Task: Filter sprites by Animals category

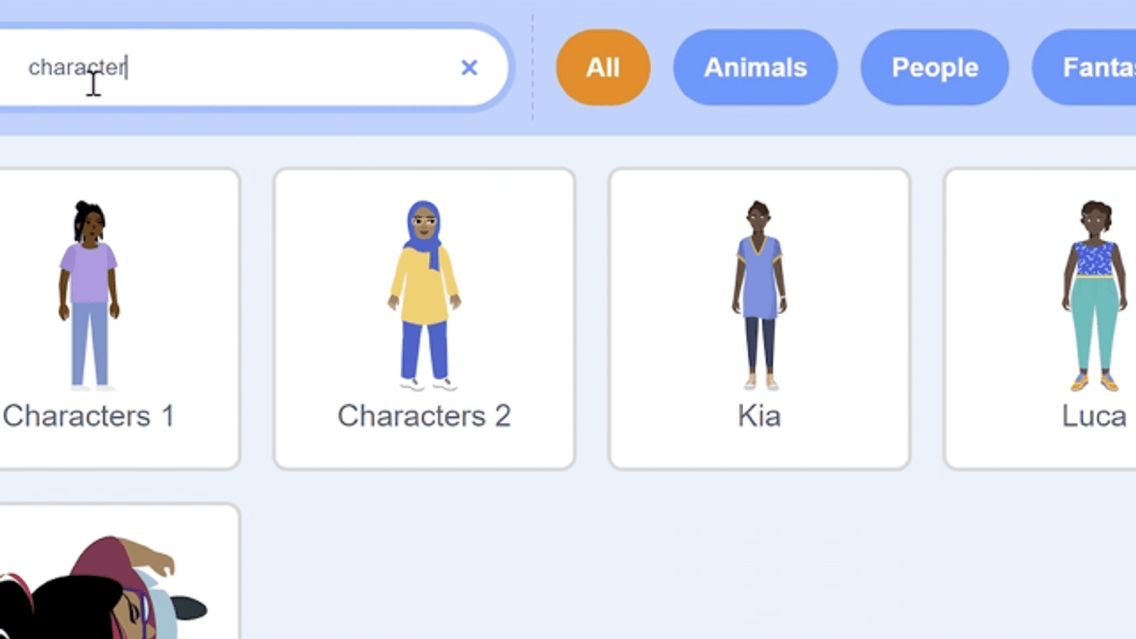Action: tap(755, 68)
